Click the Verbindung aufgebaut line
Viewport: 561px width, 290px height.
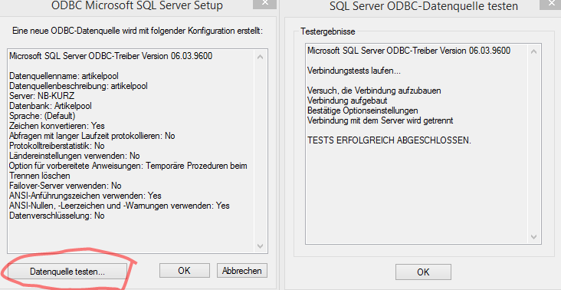pos(347,101)
